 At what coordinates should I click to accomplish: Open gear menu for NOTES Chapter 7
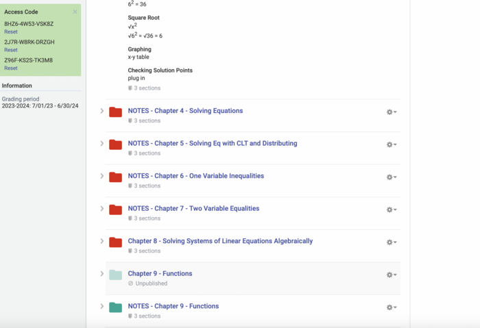coord(391,210)
